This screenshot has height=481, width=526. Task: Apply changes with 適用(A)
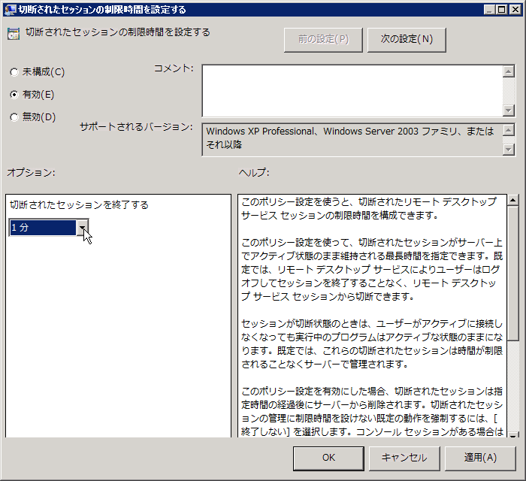480,457
